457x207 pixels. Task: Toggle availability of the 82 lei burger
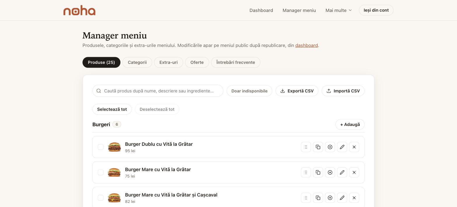coord(330,198)
